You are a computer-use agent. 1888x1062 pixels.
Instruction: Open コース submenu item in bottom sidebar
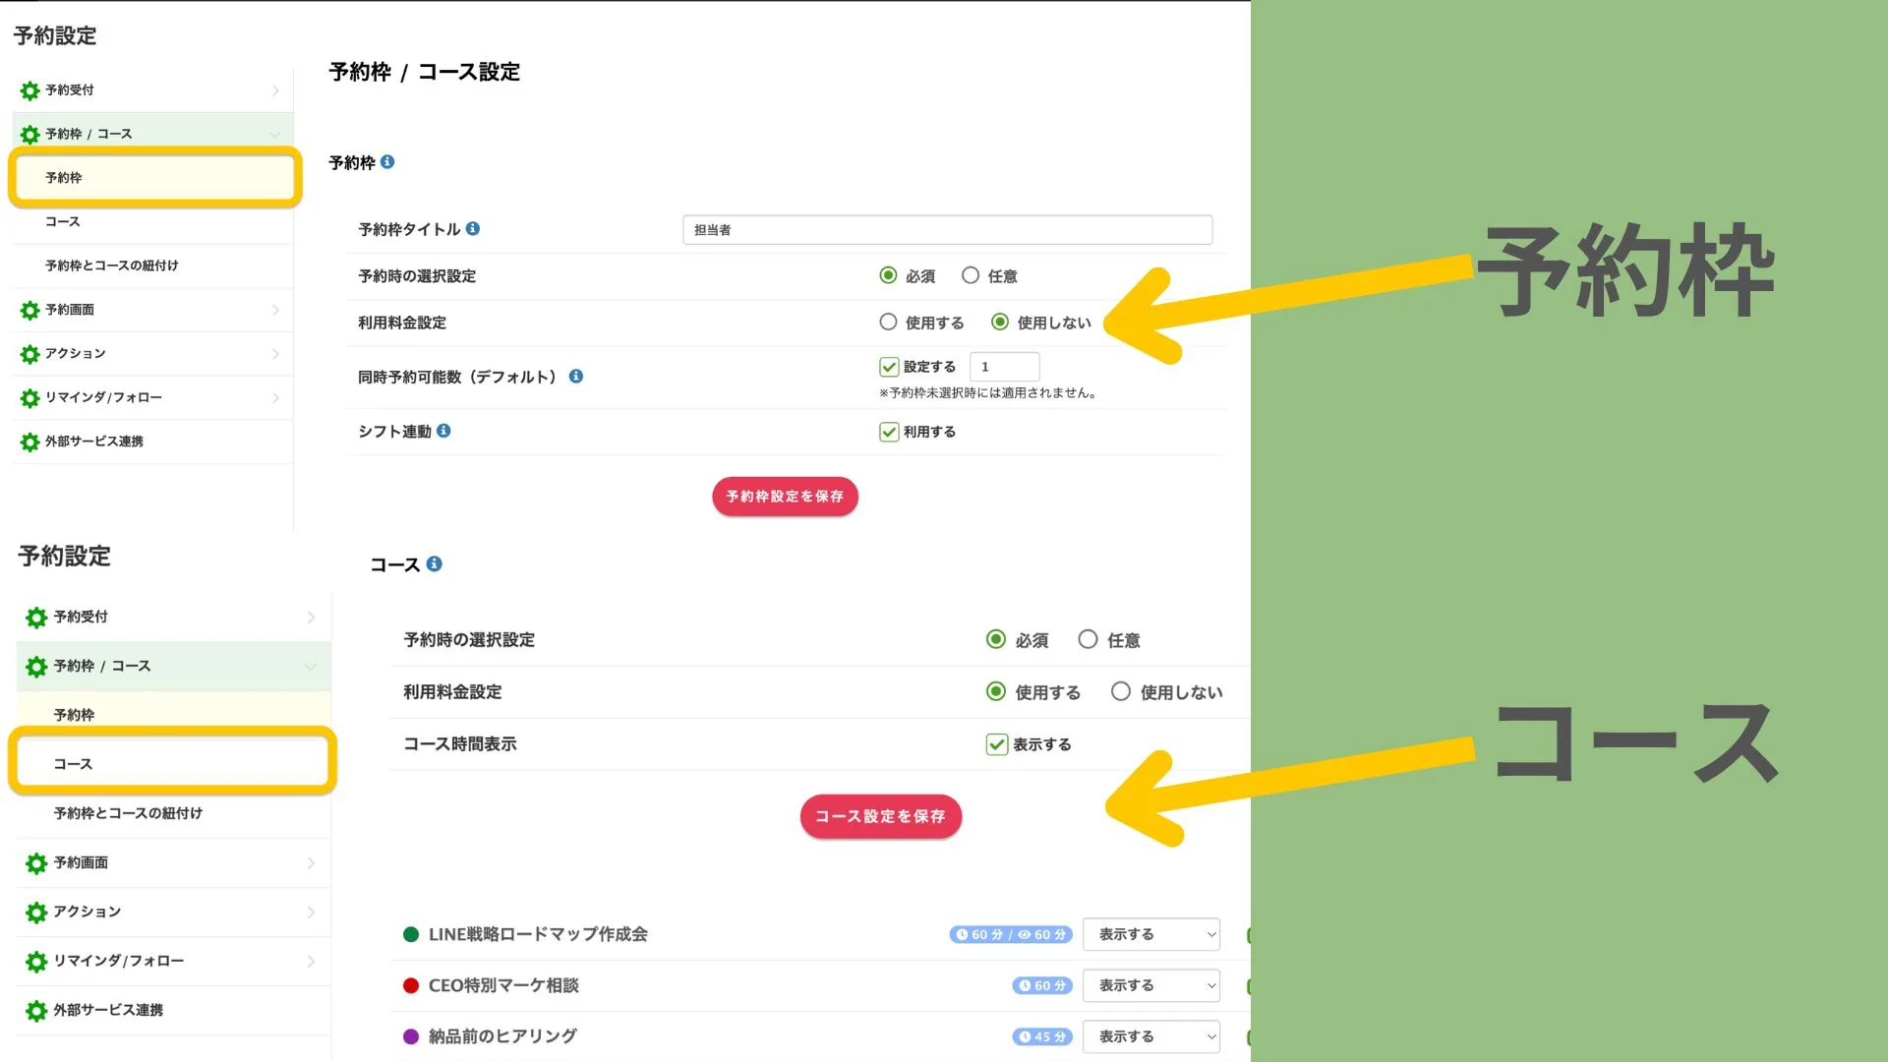pos(174,763)
